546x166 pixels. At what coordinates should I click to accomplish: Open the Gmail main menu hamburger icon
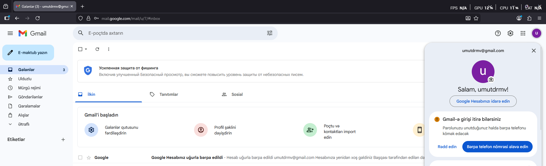(10, 33)
